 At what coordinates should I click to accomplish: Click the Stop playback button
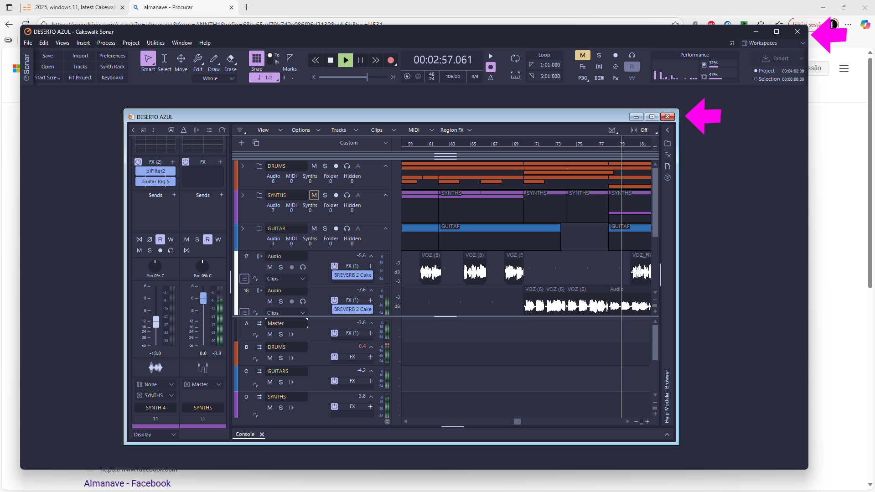pyautogui.click(x=331, y=60)
